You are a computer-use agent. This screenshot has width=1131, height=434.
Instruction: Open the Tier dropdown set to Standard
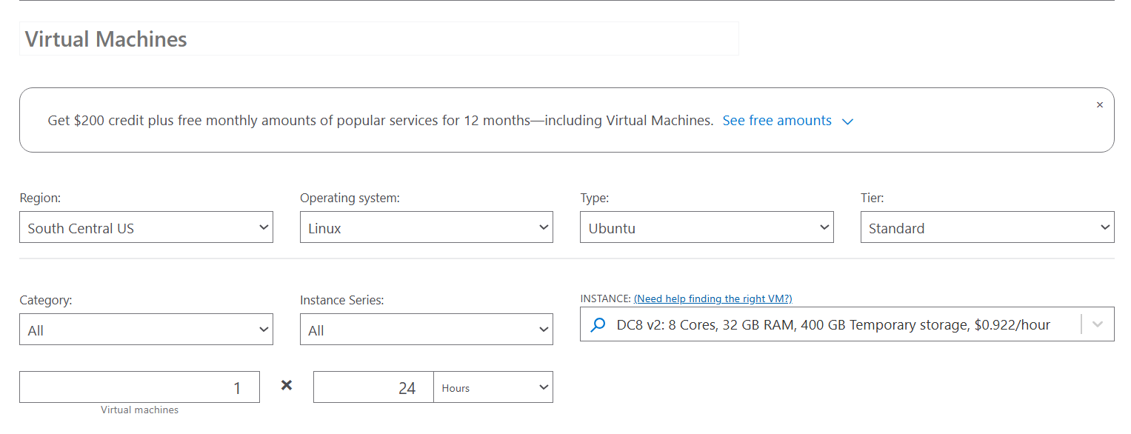[987, 227]
